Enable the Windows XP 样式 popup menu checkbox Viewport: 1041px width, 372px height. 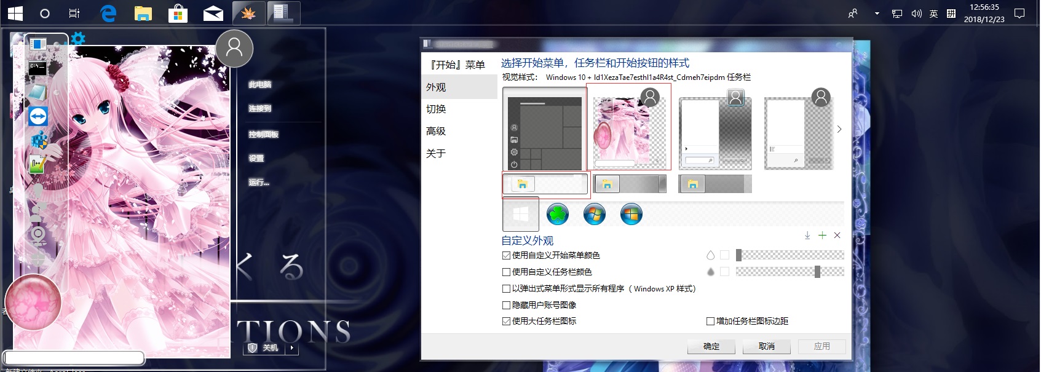click(x=507, y=288)
